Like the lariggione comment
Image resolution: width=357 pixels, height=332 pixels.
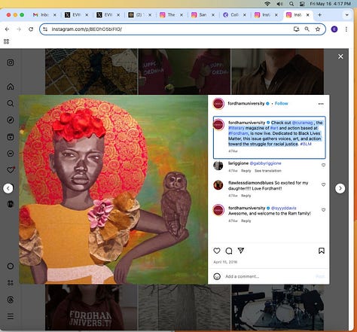323,165
